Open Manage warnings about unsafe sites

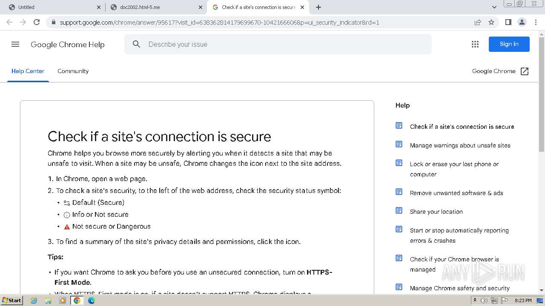coord(460,145)
